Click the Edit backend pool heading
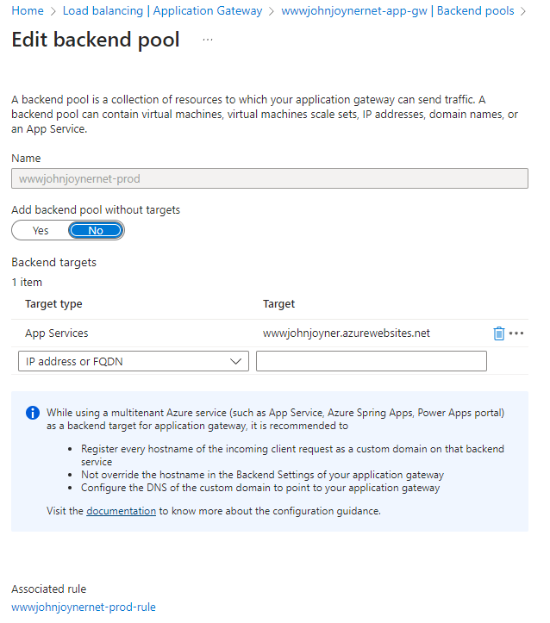 (96, 40)
